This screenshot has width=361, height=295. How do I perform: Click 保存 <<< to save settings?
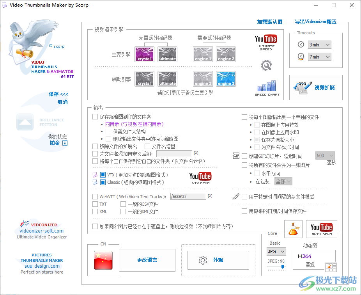coord(58,94)
